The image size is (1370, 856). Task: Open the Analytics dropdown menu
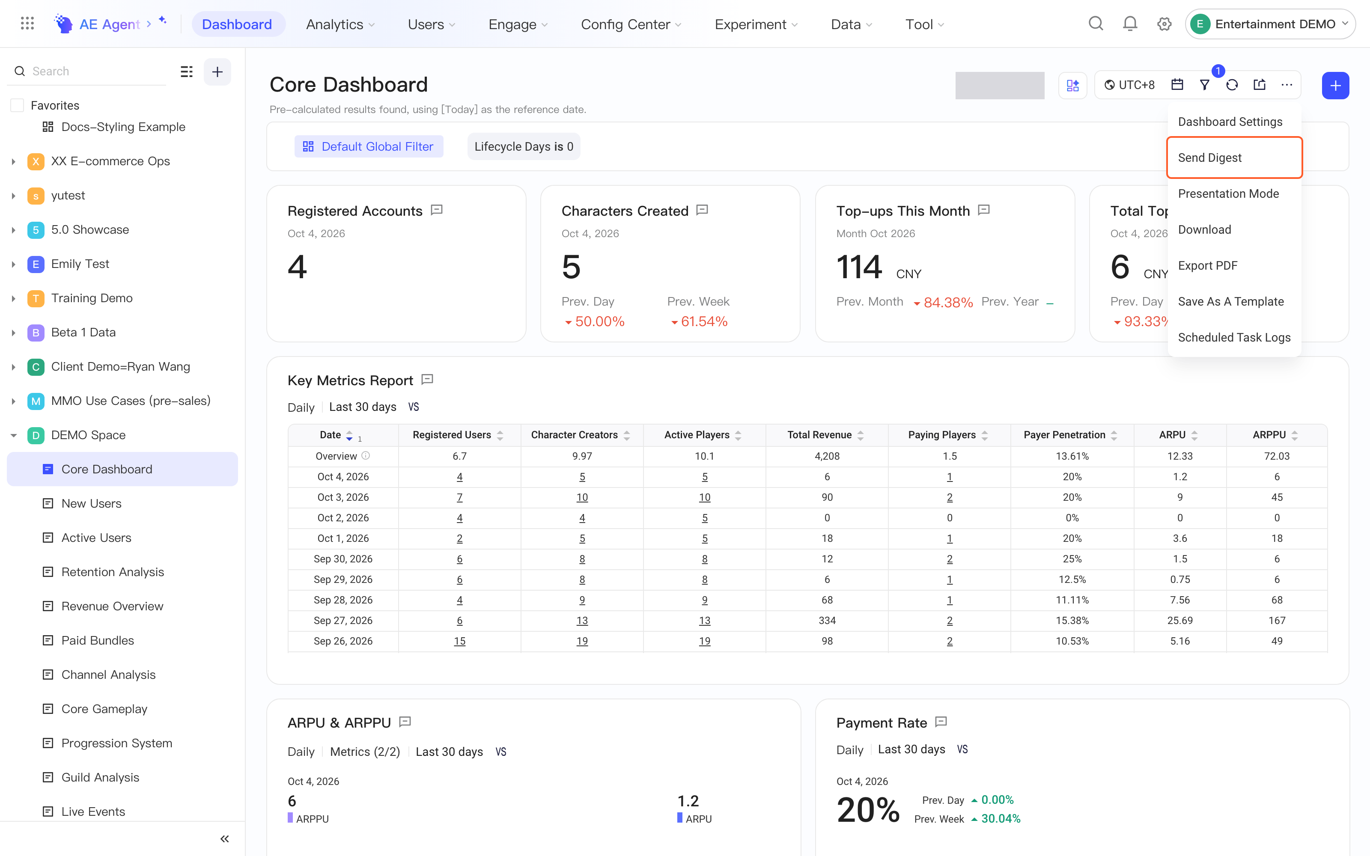(x=340, y=24)
